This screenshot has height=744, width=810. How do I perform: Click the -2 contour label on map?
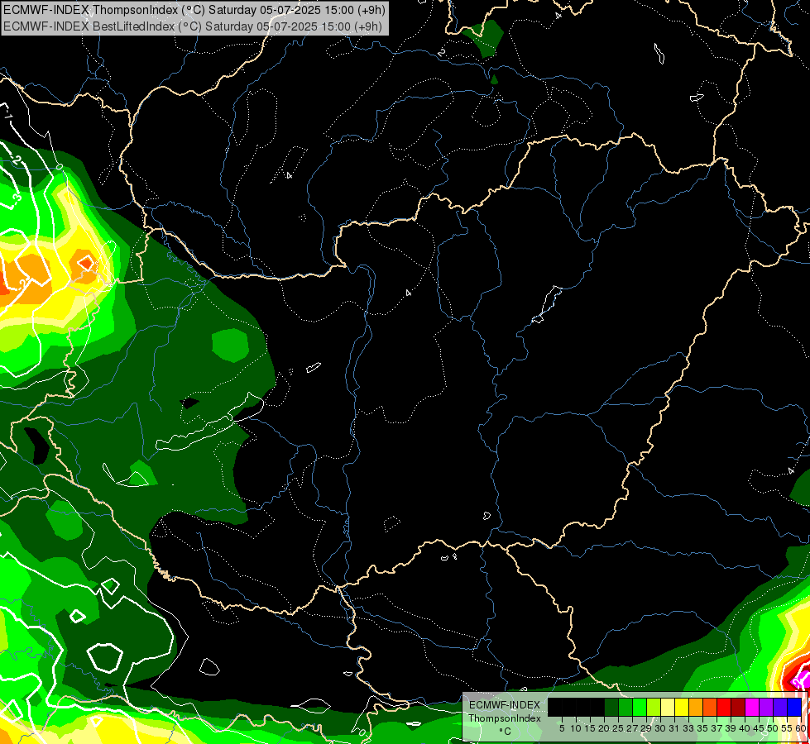[x=16, y=160]
